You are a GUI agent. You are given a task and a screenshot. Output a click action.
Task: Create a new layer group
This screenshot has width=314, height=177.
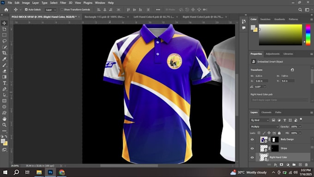tap(294, 165)
